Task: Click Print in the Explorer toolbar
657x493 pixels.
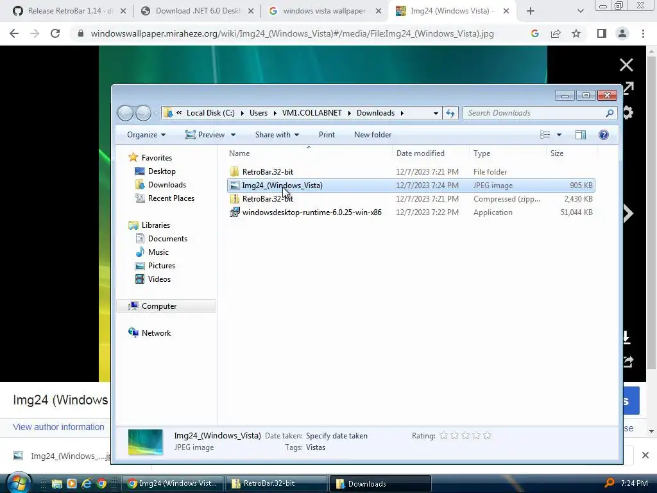Action: coord(327,135)
